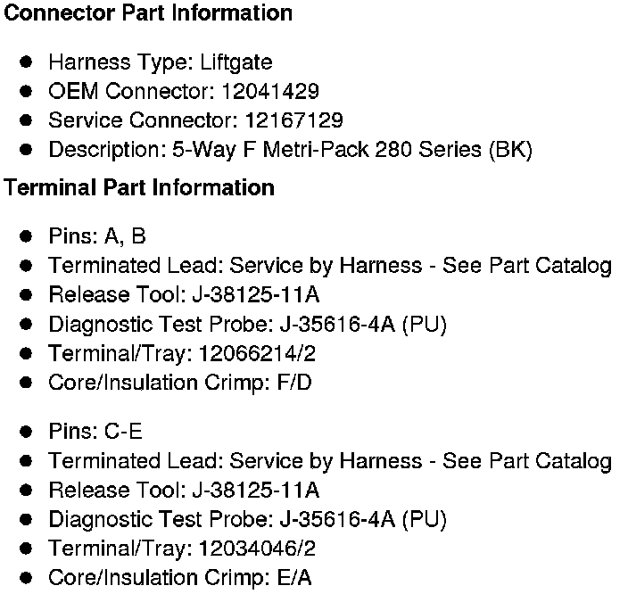Select Terminal/Tray 12066214/2 entry
The image size is (628, 594).
(x=182, y=353)
